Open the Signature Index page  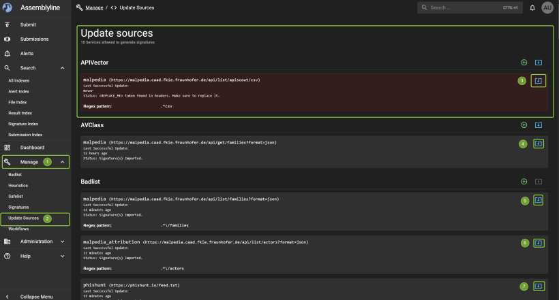click(23, 124)
